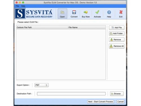Click the Remove button
The width and height of the screenshot is (141, 106).
[116, 40]
